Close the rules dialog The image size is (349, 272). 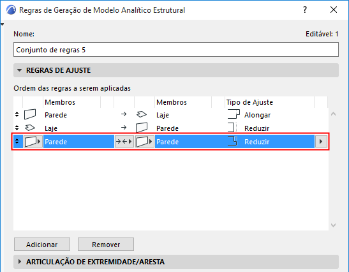point(334,10)
